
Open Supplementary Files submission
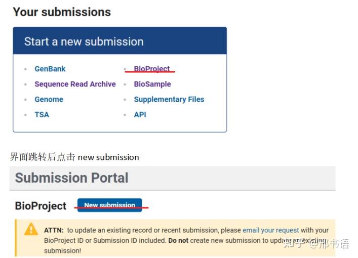tap(169, 99)
